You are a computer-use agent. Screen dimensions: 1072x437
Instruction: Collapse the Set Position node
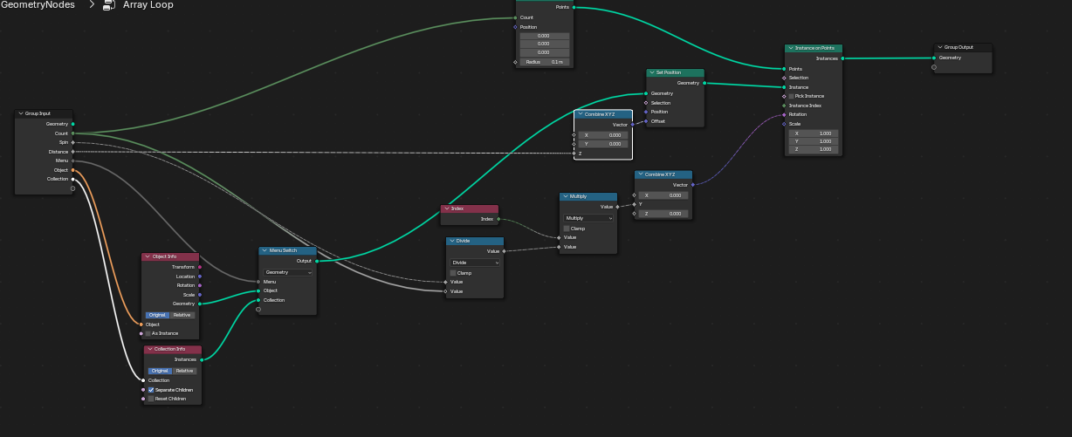652,73
